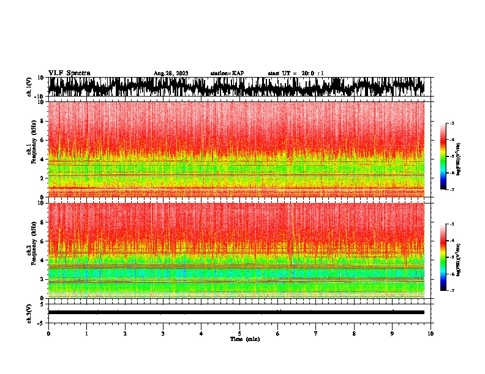Viewport: 485px width, 374px height.
Task: Click the '2' tick on the time axis
Action: (125, 334)
